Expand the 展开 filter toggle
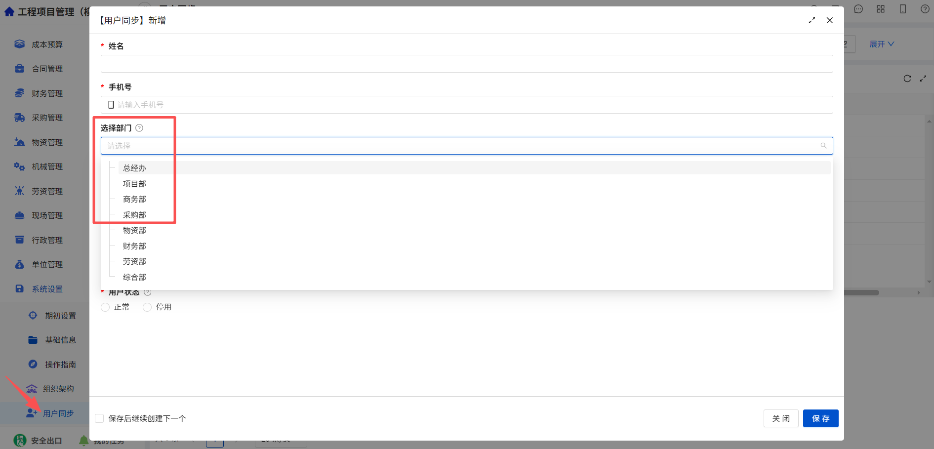 click(882, 44)
